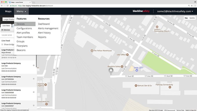
Task: Open Alerts management under Resources
Action: tap(48, 28)
